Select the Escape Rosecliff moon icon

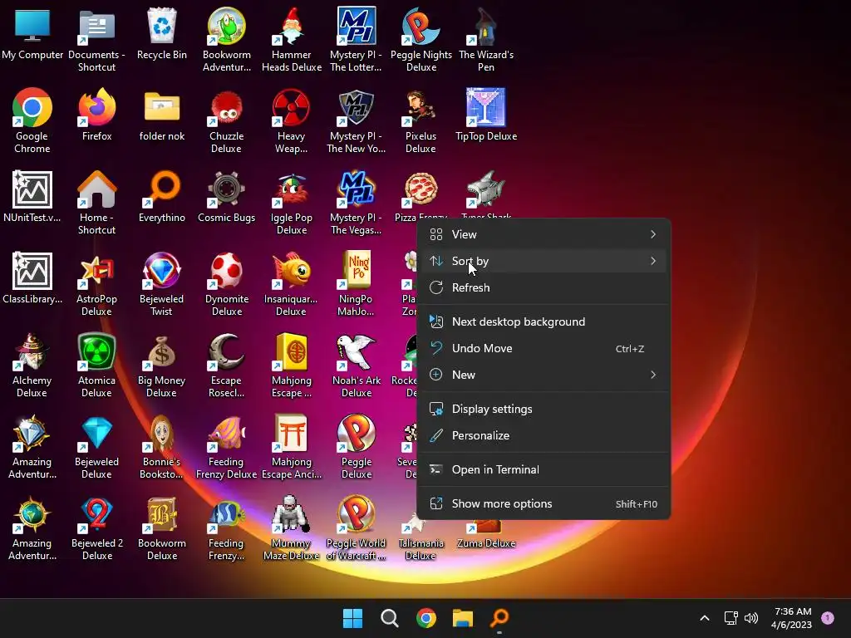point(226,365)
